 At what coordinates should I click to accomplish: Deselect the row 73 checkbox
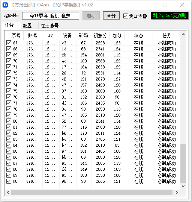(9, 79)
